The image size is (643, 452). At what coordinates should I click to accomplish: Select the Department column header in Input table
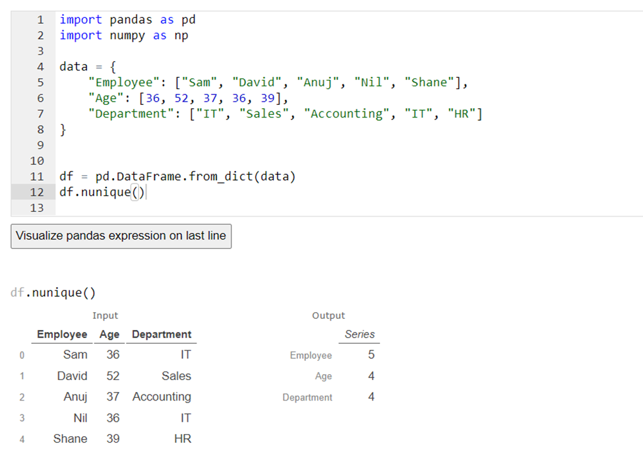(x=162, y=335)
